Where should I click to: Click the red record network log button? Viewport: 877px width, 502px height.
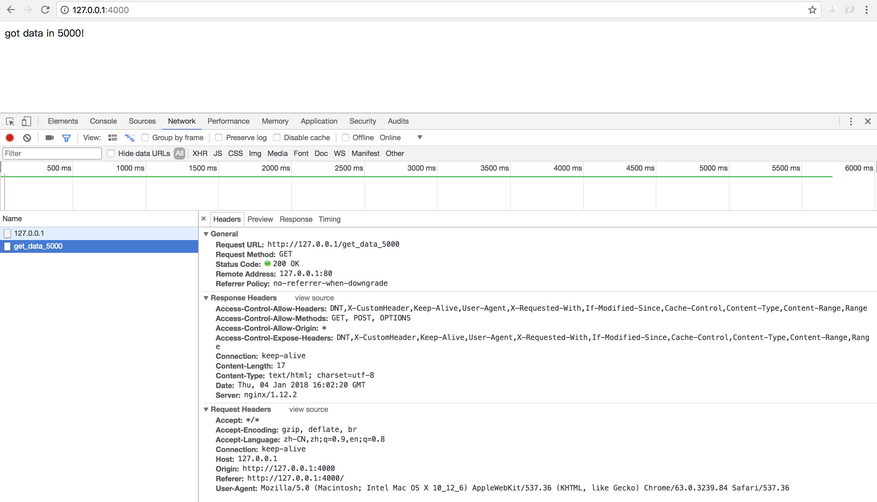pos(10,138)
